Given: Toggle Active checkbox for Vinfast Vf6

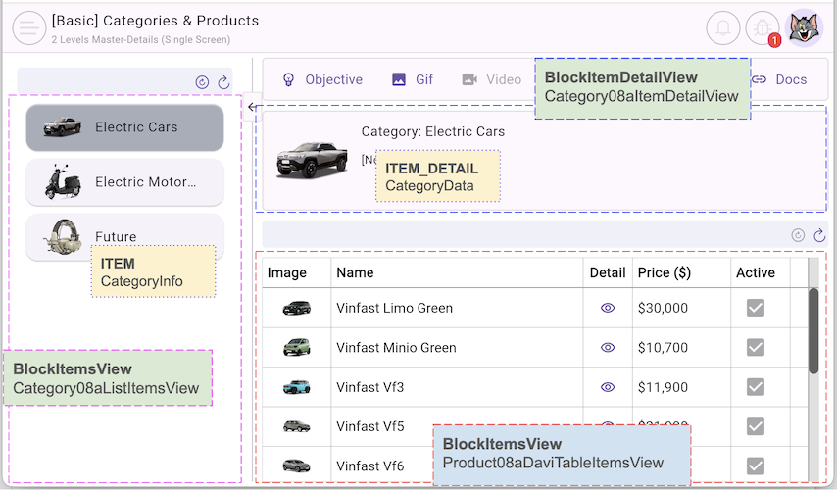Looking at the screenshot, I should [756, 466].
